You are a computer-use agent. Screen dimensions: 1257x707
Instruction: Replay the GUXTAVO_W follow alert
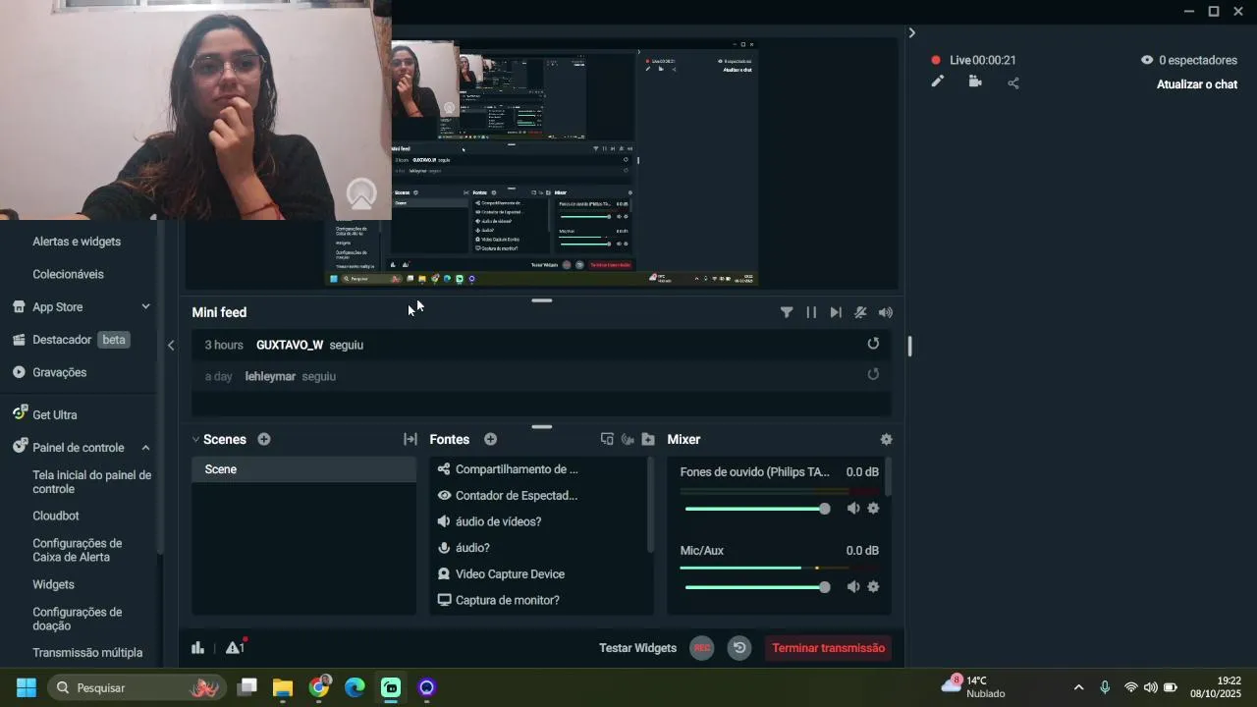(x=873, y=344)
